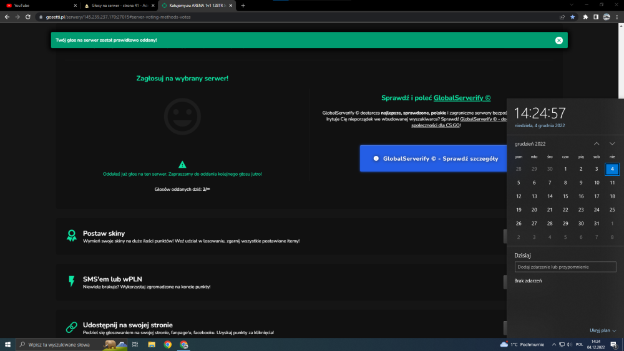Switch input language POL indicator
624x351 pixels.
579,344
